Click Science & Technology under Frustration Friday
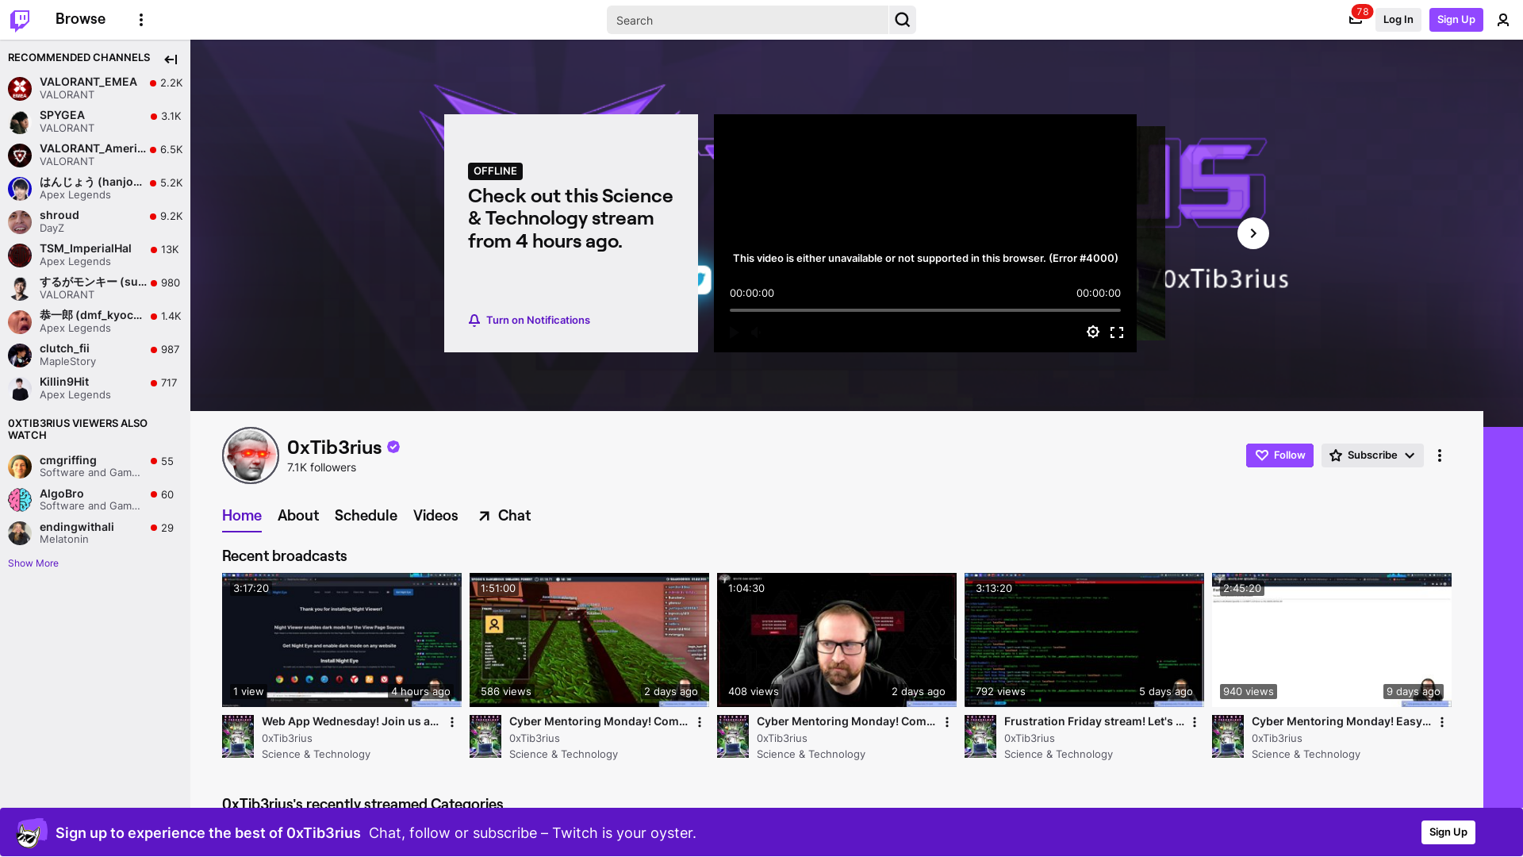This screenshot has width=1523, height=857. coord(1058,755)
